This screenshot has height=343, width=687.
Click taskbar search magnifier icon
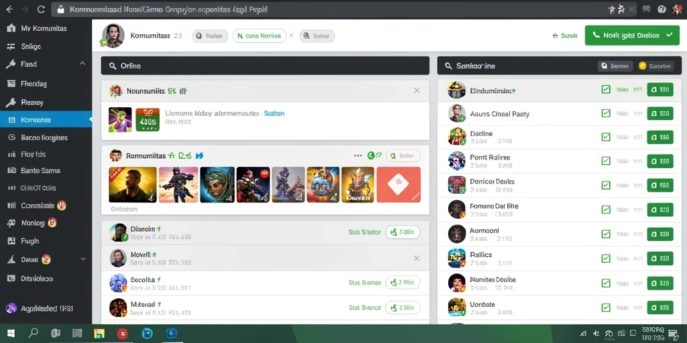click(x=34, y=334)
